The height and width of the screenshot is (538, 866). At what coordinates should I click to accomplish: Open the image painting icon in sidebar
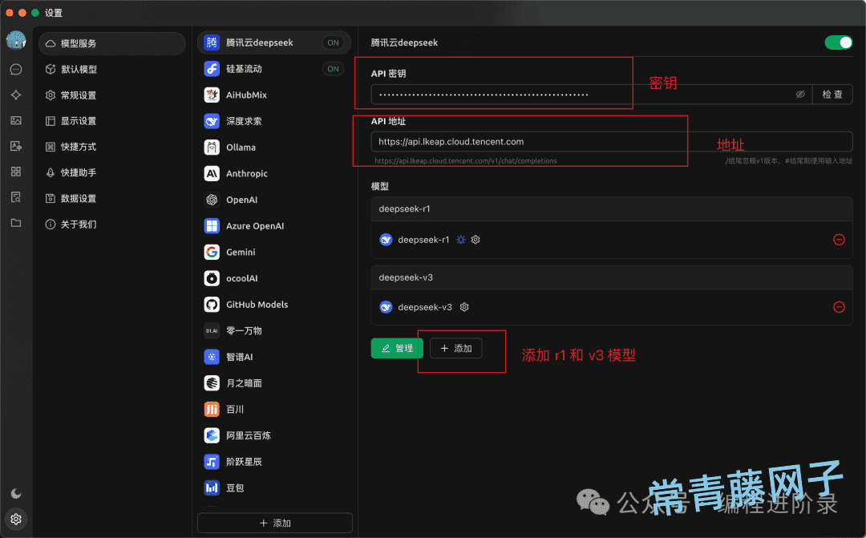pos(16,120)
